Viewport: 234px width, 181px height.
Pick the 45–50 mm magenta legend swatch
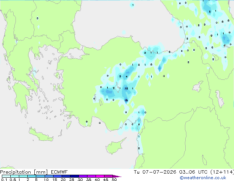(109, 176)
